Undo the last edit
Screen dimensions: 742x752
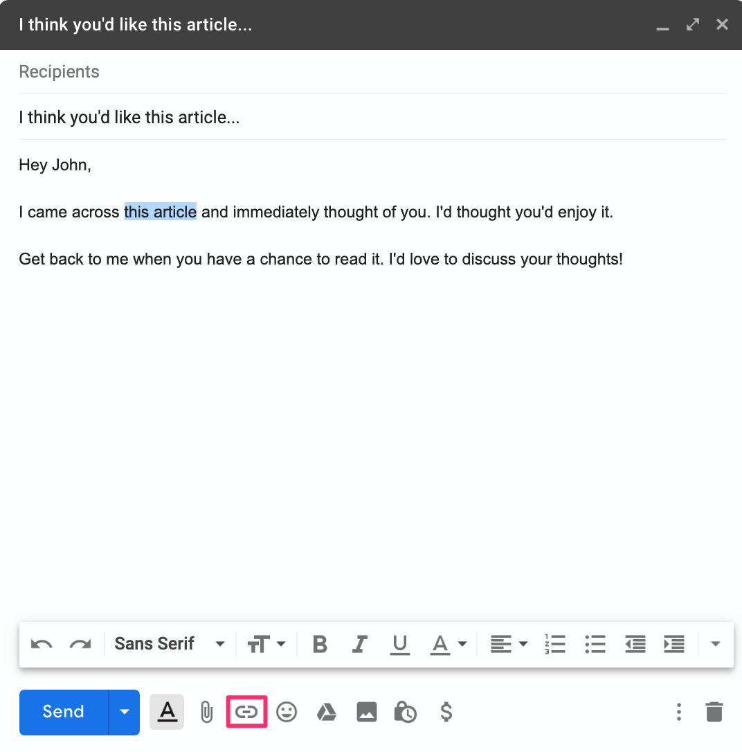point(42,644)
